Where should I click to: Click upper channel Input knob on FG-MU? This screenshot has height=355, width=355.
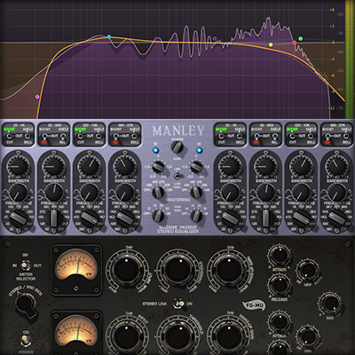127,269
